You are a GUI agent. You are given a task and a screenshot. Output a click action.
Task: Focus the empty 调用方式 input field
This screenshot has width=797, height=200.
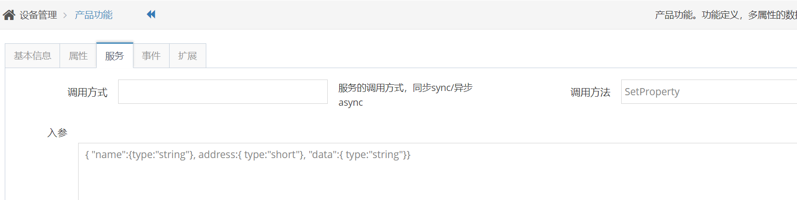click(x=223, y=91)
